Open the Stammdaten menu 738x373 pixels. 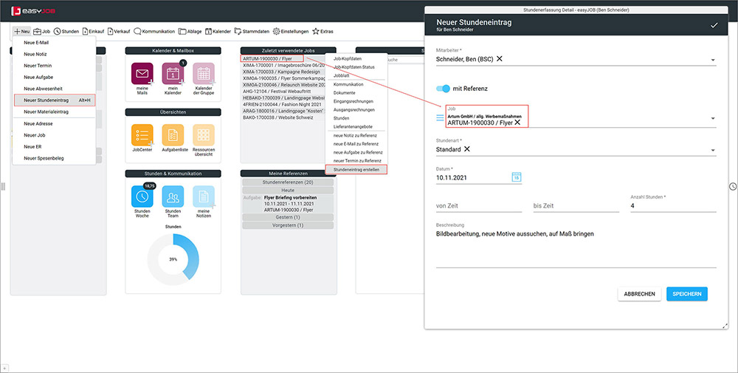pyautogui.click(x=252, y=32)
